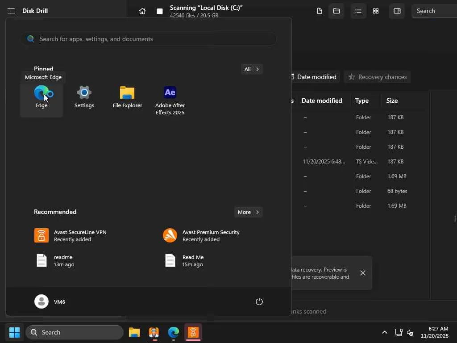Select the 68 bytes folder row
Screen dimensions: 457x343
[358, 191]
